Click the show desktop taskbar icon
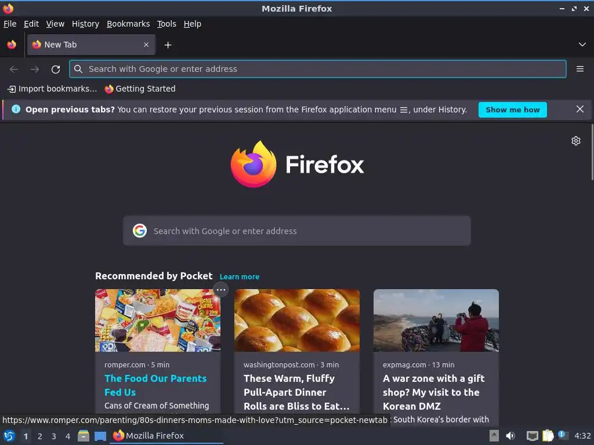The height and width of the screenshot is (445, 594). (x=100, y=436)
